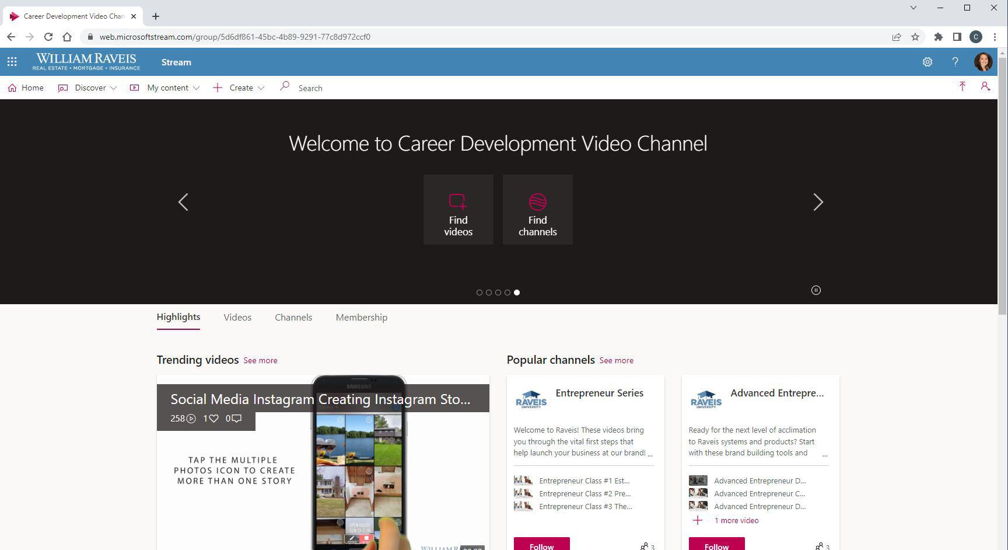1008x550 pixels.
Task: Bookmark this page with the star
Action: [915, 37]
